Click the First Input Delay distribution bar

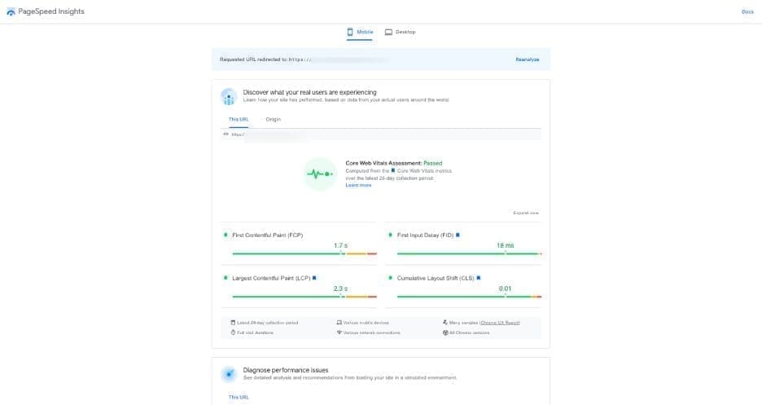[467, 253]
